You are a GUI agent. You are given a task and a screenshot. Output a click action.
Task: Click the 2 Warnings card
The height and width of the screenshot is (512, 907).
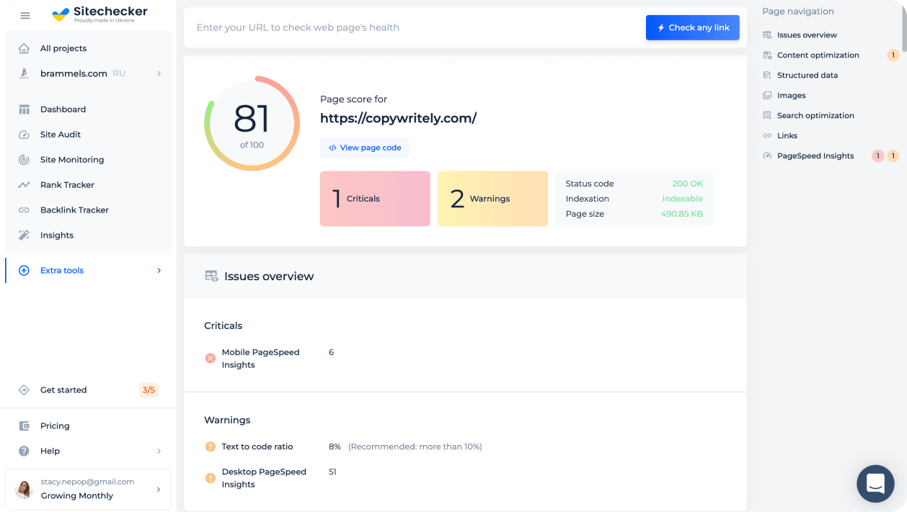492,199
